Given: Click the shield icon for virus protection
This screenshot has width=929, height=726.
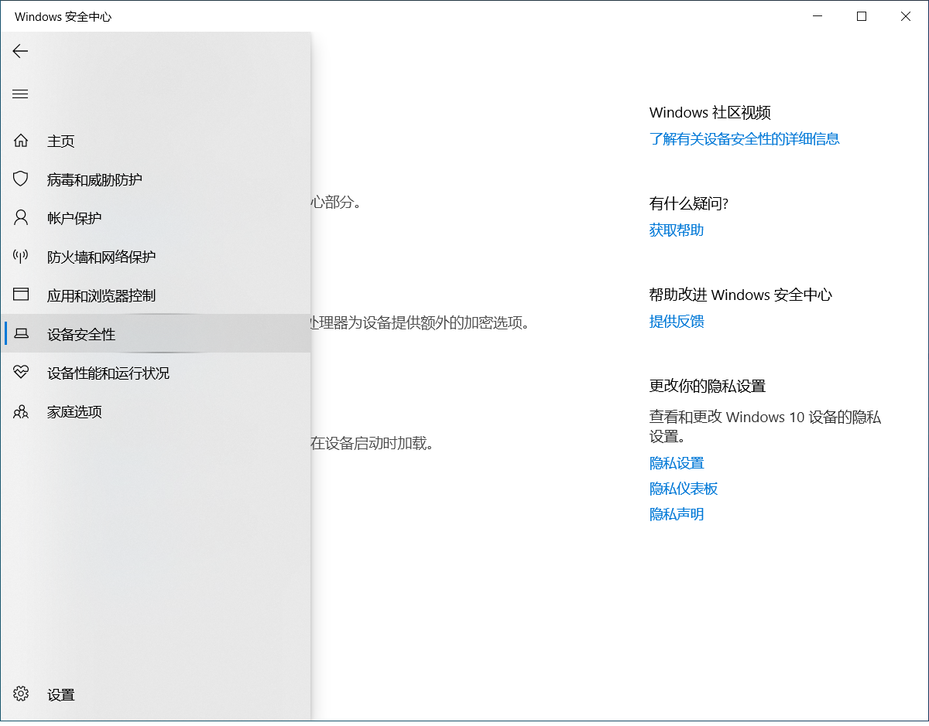Looking at the screenshot, I should [x=21, y=179].
